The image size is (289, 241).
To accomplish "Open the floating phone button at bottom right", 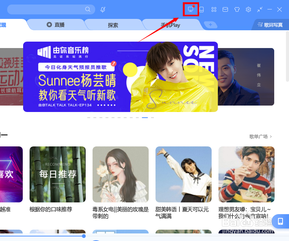I will tap(280, 221).
